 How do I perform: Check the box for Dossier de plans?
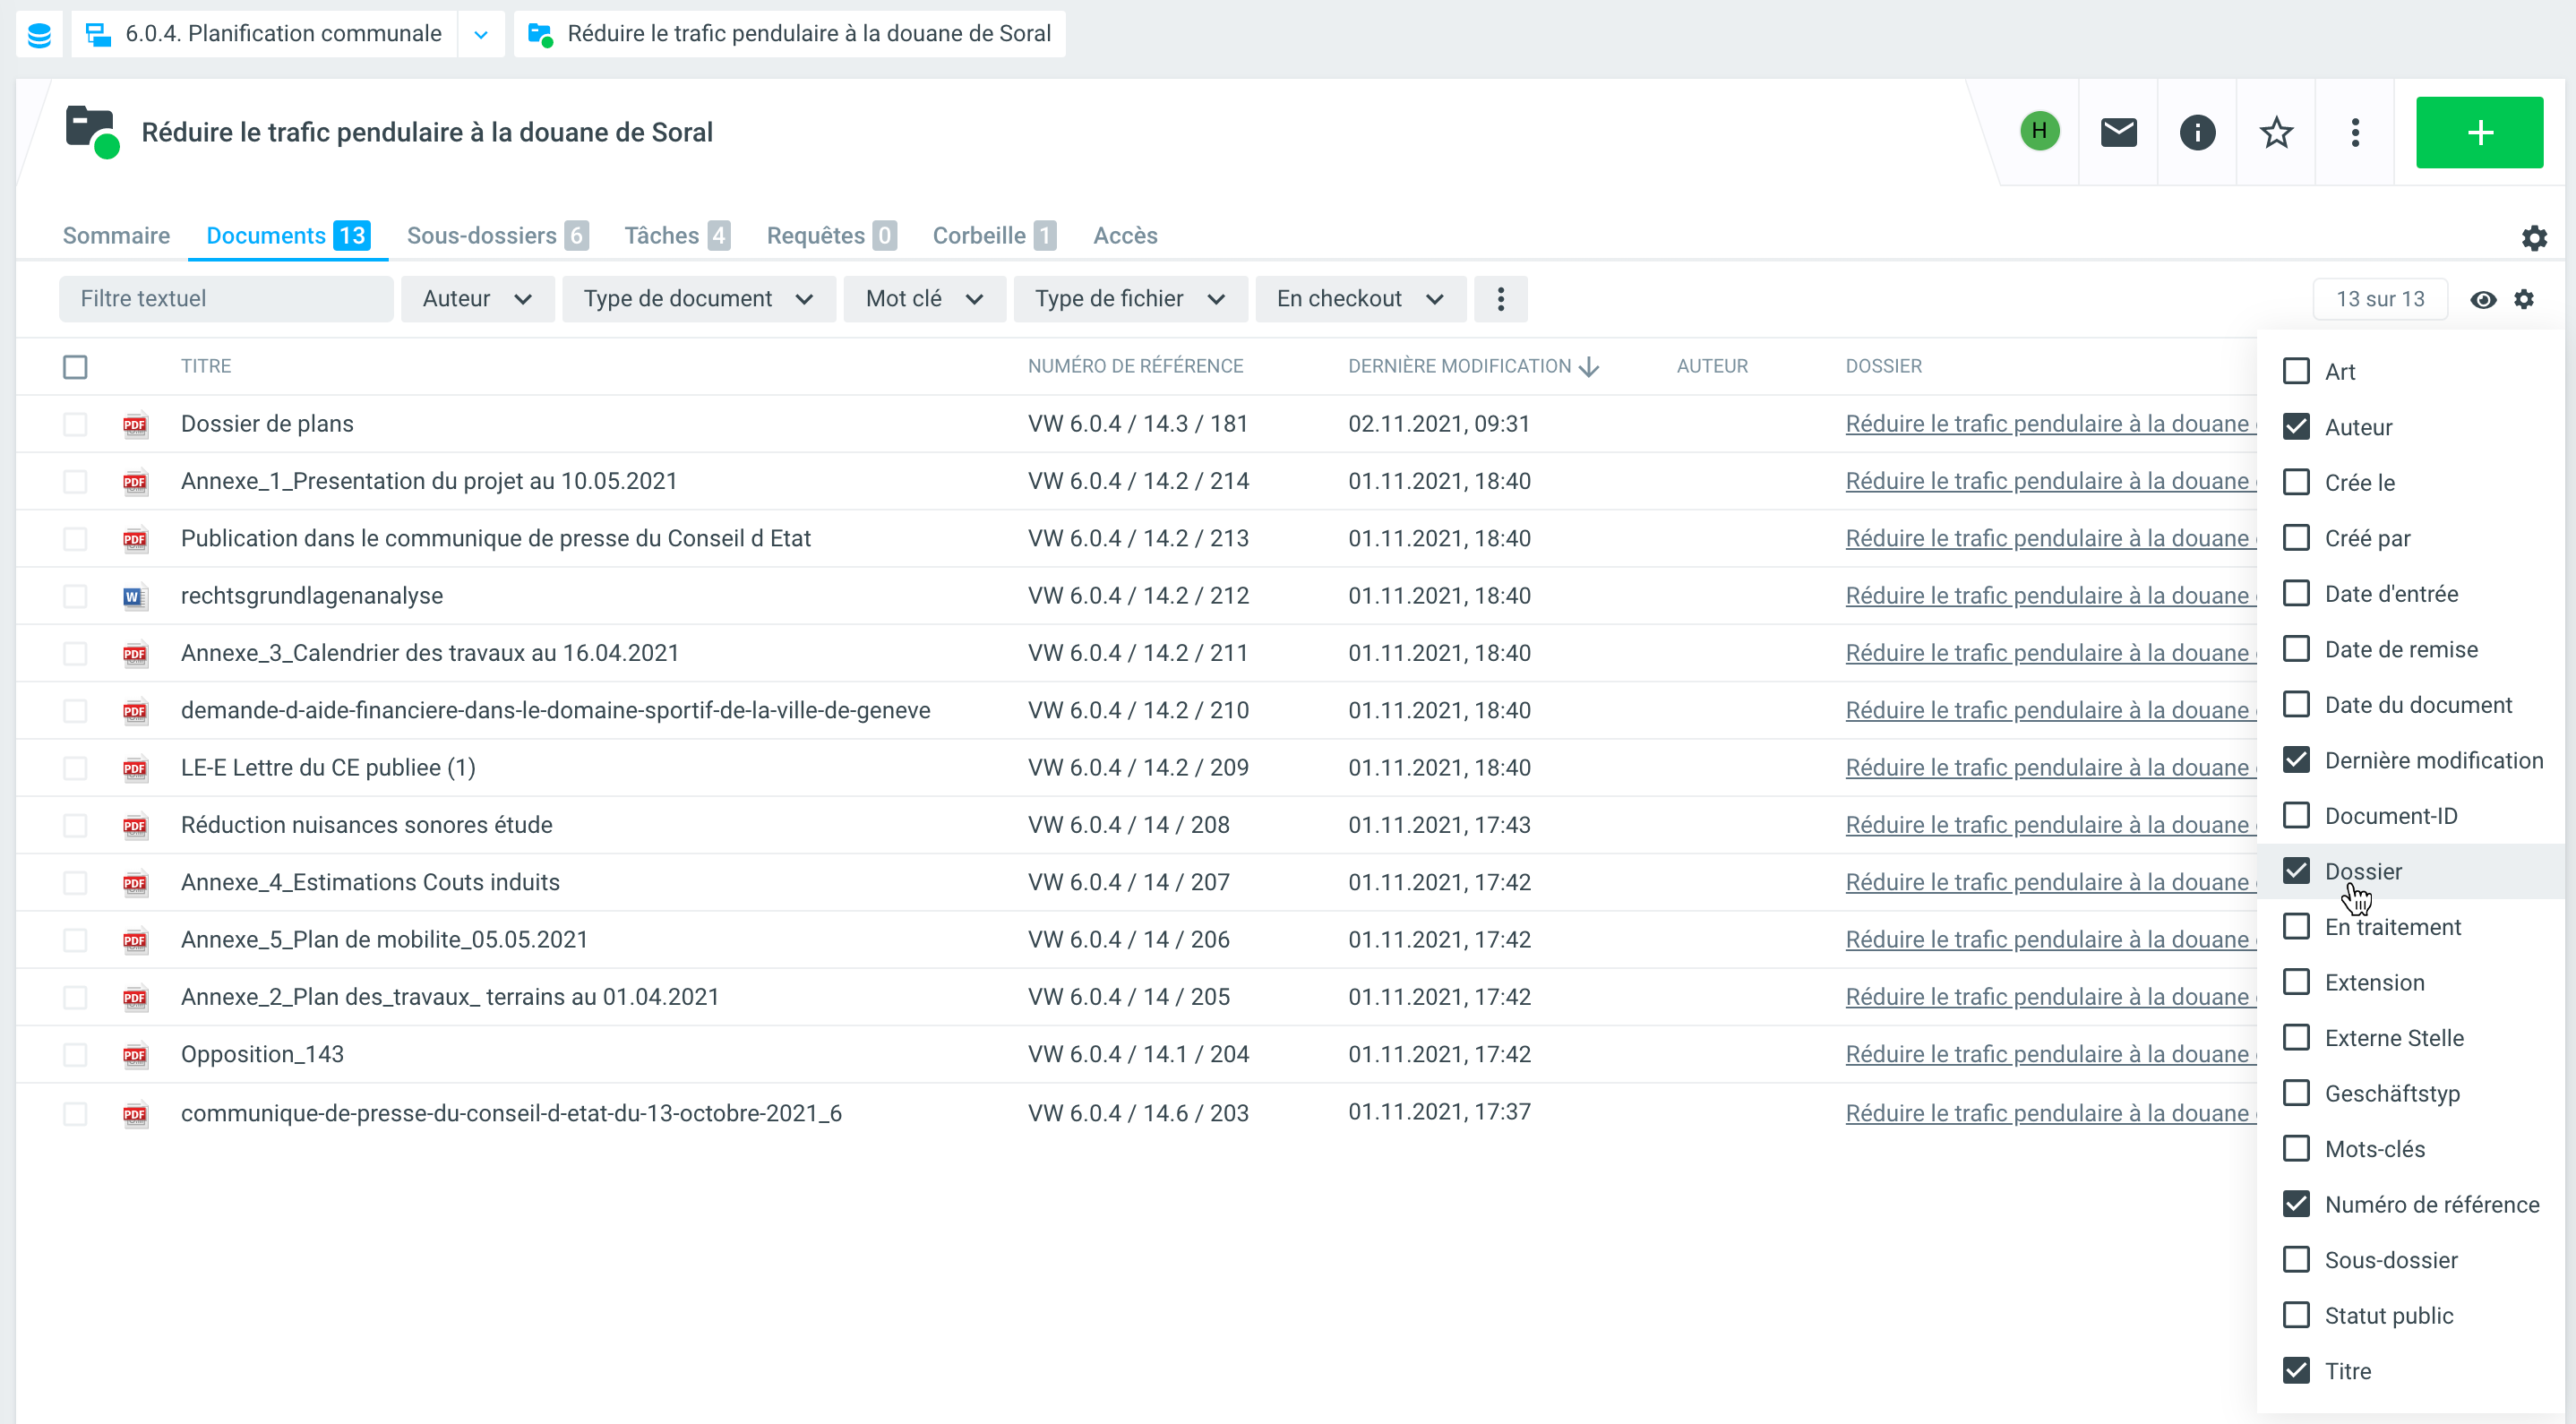[75, 424]
